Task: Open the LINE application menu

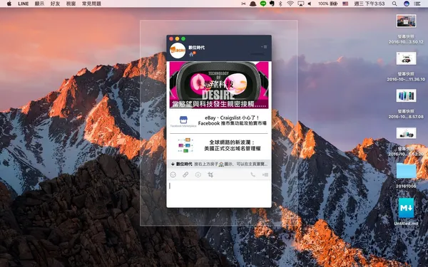Action: point(24,4)
